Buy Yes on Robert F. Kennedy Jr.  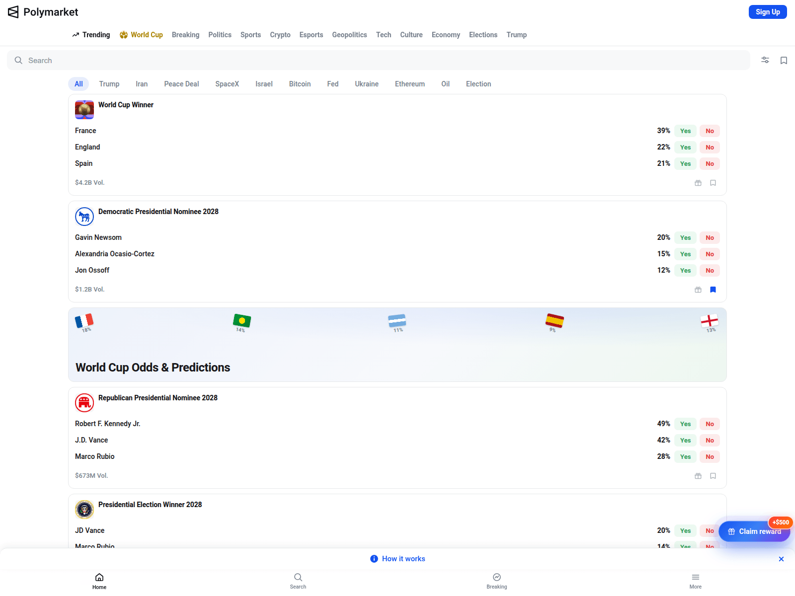[685, 424]
